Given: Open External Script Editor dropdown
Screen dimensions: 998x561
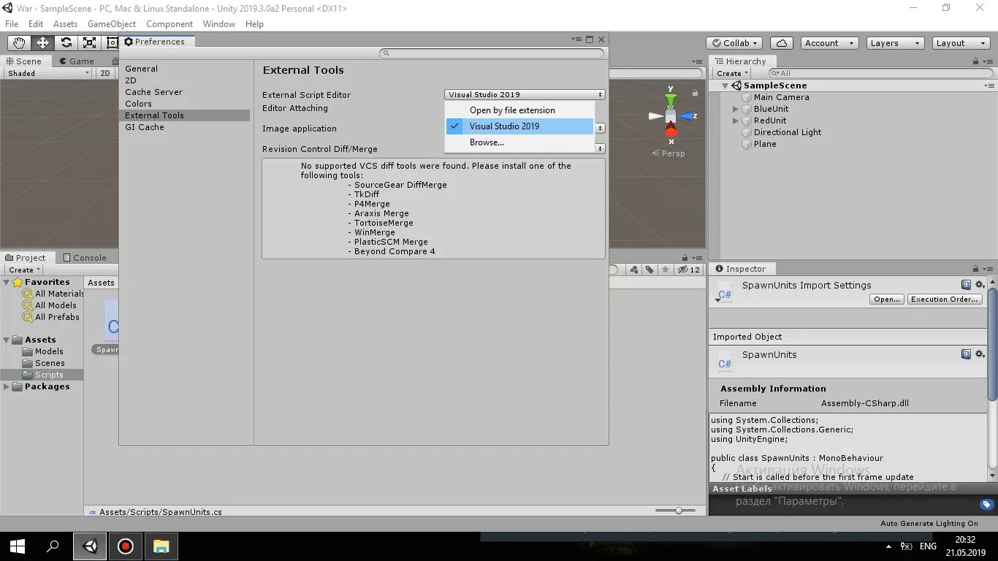Looking at the screenshot, I should (x=525, y=95).
